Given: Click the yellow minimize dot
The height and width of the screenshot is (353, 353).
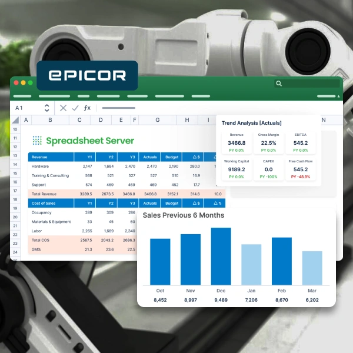Looking at the screenshot, I should 23,83.
